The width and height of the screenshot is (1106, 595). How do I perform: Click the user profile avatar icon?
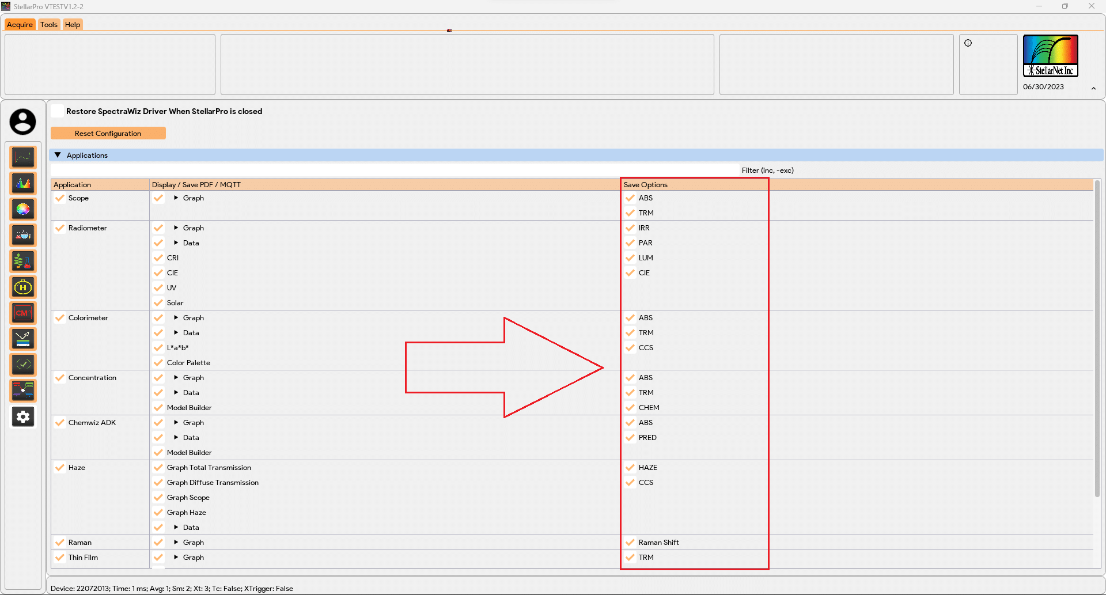click(22, 122)
